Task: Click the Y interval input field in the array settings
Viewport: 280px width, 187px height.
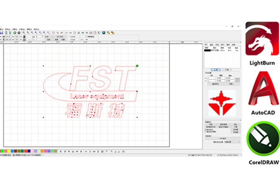Action: [221, 81]
